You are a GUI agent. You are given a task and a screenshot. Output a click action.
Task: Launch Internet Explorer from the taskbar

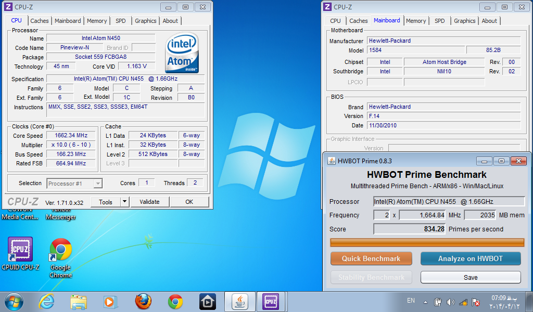(x=46, y=302)
